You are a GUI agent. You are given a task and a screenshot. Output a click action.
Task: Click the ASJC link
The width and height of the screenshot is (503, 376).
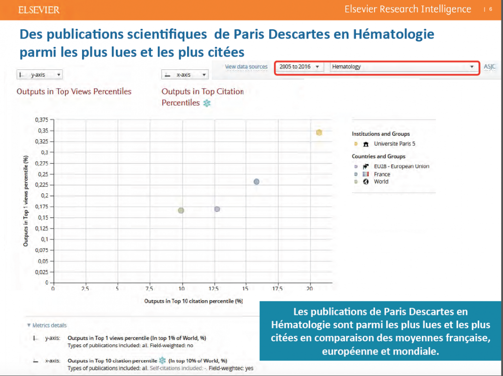tap(489, 67)
